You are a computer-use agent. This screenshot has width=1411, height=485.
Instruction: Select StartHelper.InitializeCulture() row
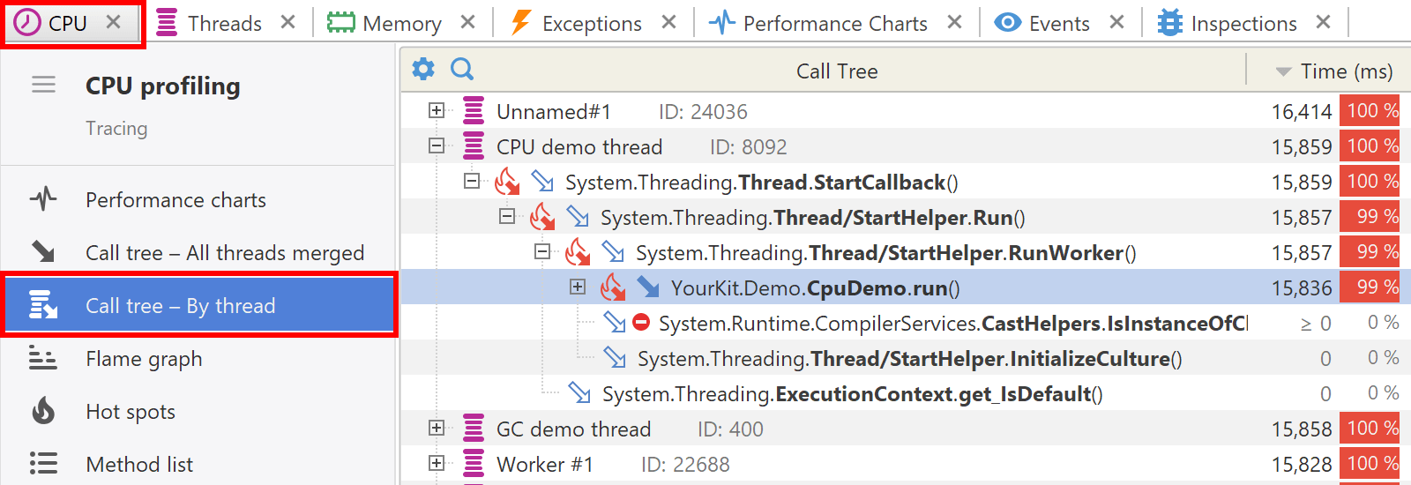pyautogui.click(x=906, y=358)
